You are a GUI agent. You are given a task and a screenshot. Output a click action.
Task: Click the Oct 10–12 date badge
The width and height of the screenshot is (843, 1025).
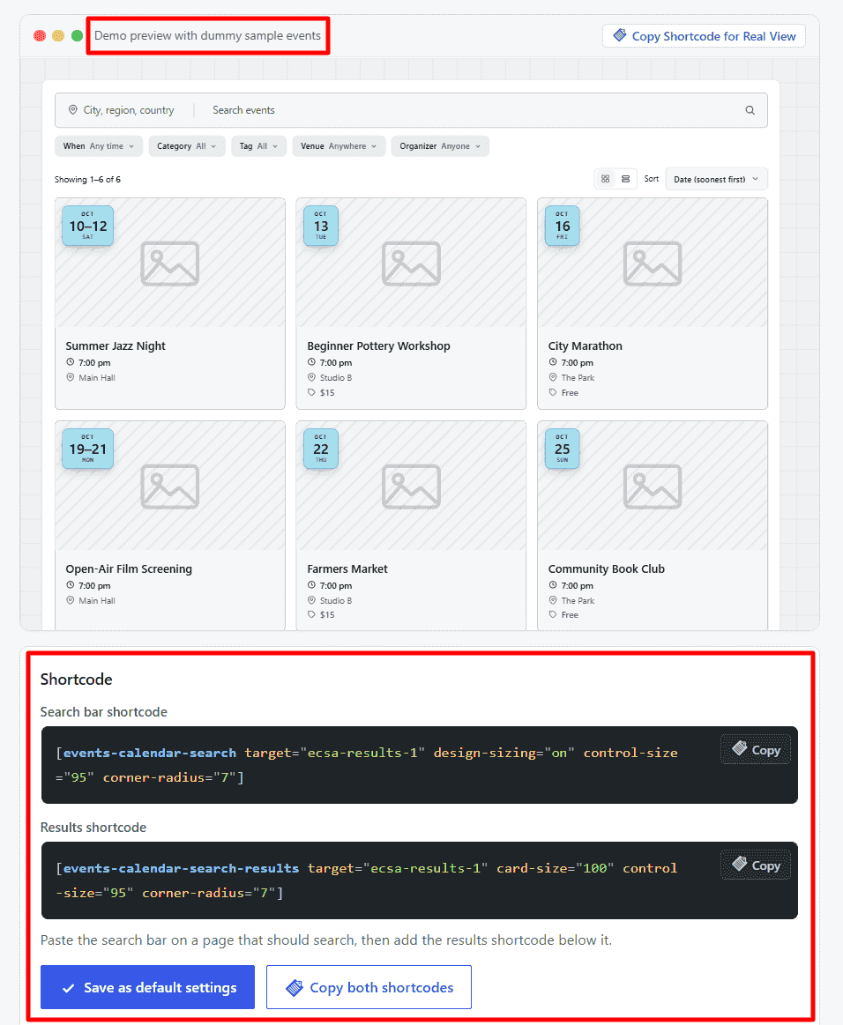pos(87,226)
